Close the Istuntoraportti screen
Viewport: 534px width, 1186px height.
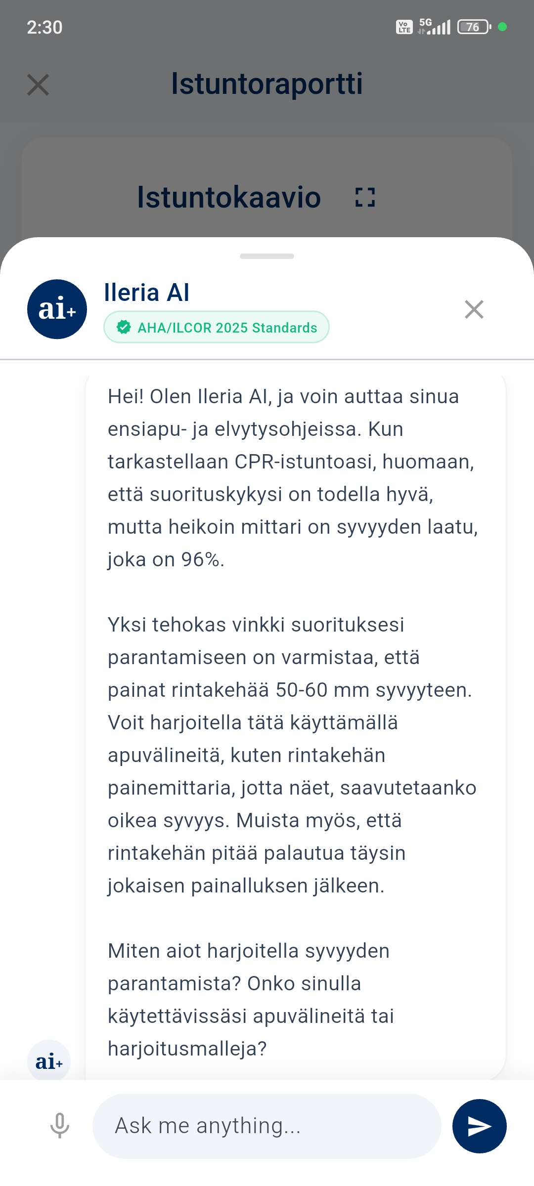(x=37, y=85)
